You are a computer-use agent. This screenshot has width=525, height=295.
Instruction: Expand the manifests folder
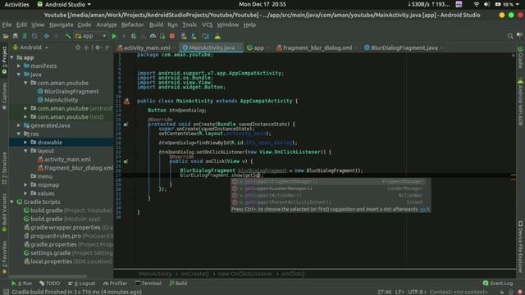pyautogui.click(x=19, y=66)
